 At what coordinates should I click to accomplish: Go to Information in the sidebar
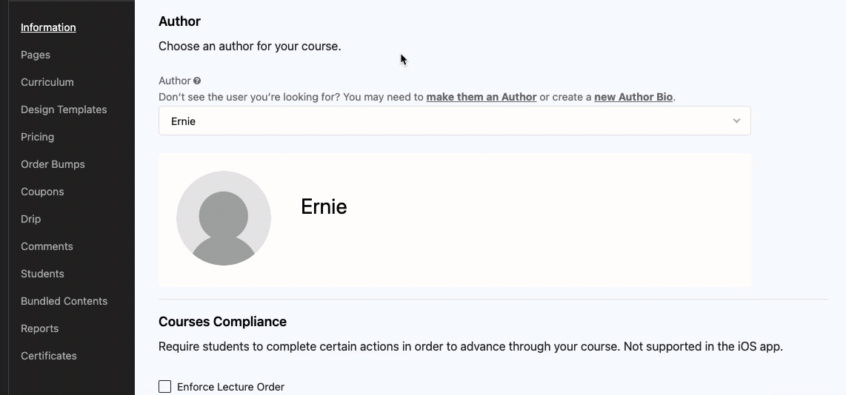point(48,27)
